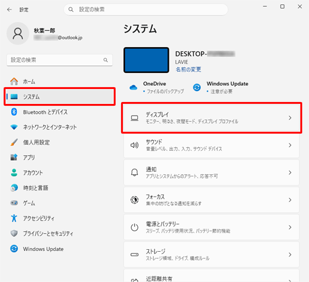309x282 pixels.
Task: Open the OneDrive ファイルのバックアップ status
Action: (x=157, y=87)
